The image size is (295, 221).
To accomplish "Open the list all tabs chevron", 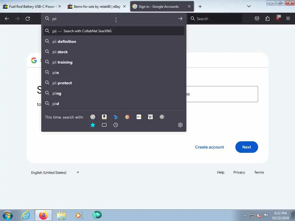I will point(249,6).
